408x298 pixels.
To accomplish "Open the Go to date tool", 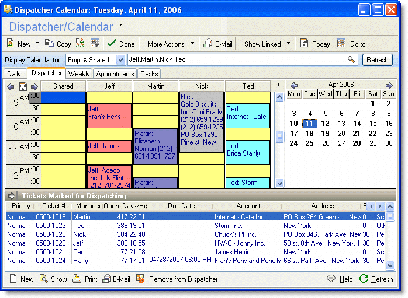I will 342,44.
